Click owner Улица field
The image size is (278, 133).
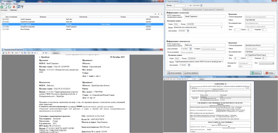[x=259, y=26]
